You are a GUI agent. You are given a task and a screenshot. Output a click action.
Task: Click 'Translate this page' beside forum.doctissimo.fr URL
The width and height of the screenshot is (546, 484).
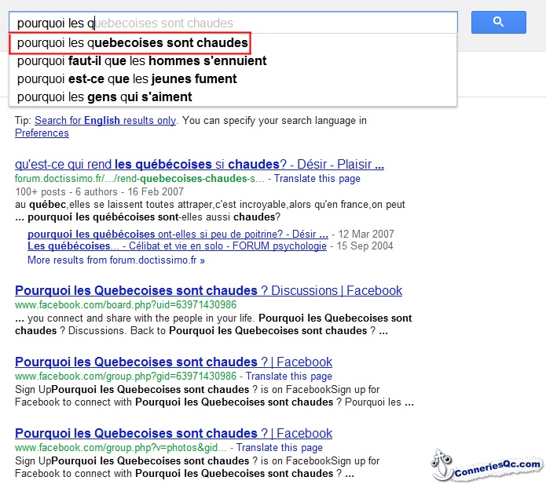pos(317,178)
